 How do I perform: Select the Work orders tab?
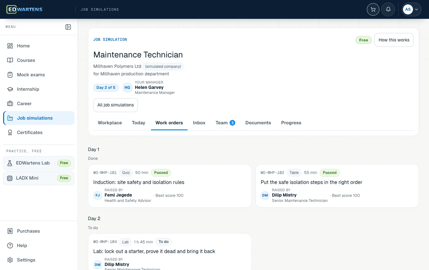pos(169,123)
